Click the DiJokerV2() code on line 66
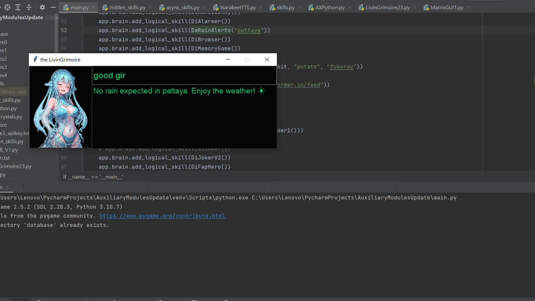Viewport: 535px width, 301px height. [165, 158]
